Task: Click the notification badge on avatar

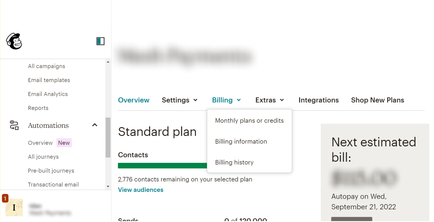Action: click(x=5, y=198)
